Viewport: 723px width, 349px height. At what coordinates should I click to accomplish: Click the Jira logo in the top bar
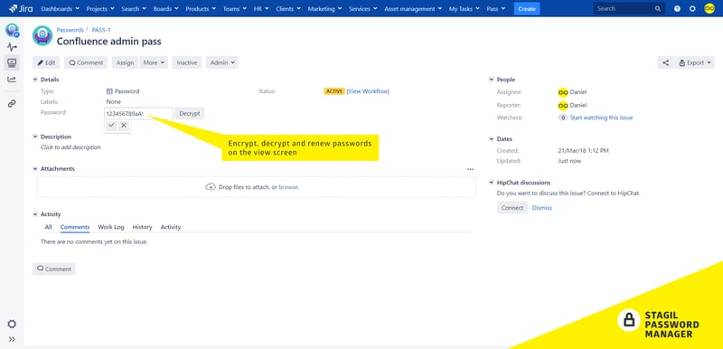tap(20, 8)
